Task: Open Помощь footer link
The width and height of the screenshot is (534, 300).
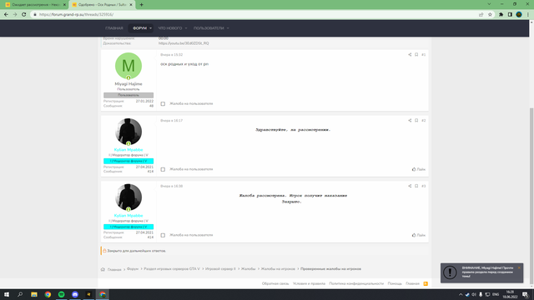Action: 395,283
